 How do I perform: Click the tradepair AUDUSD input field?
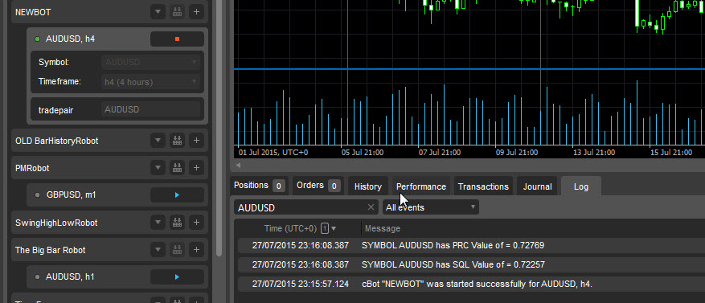coord(150,109)
